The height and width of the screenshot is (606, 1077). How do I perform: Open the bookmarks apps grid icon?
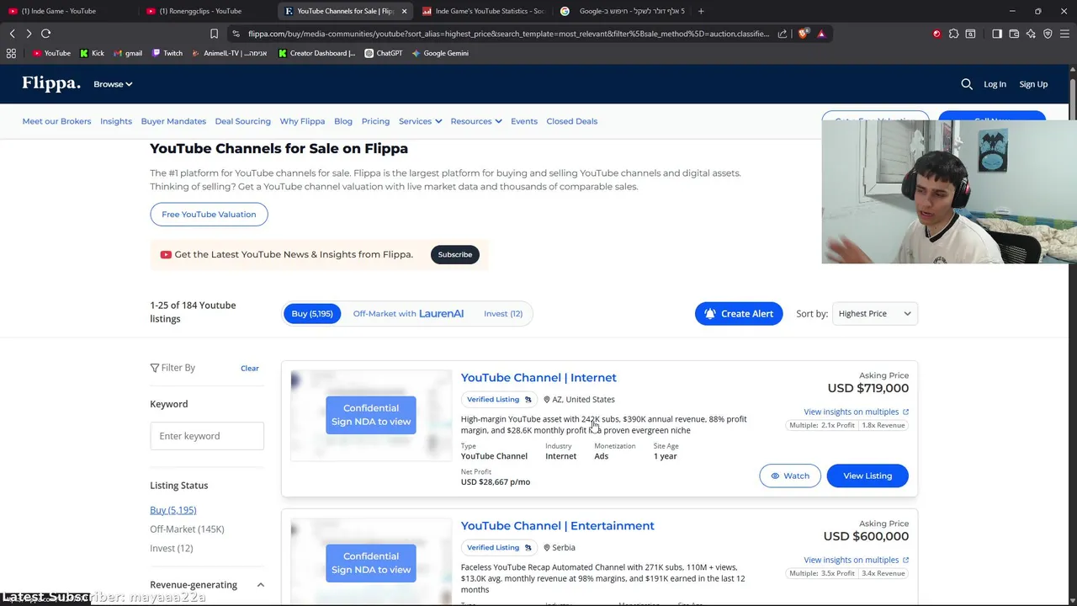[x=11, y=53]
